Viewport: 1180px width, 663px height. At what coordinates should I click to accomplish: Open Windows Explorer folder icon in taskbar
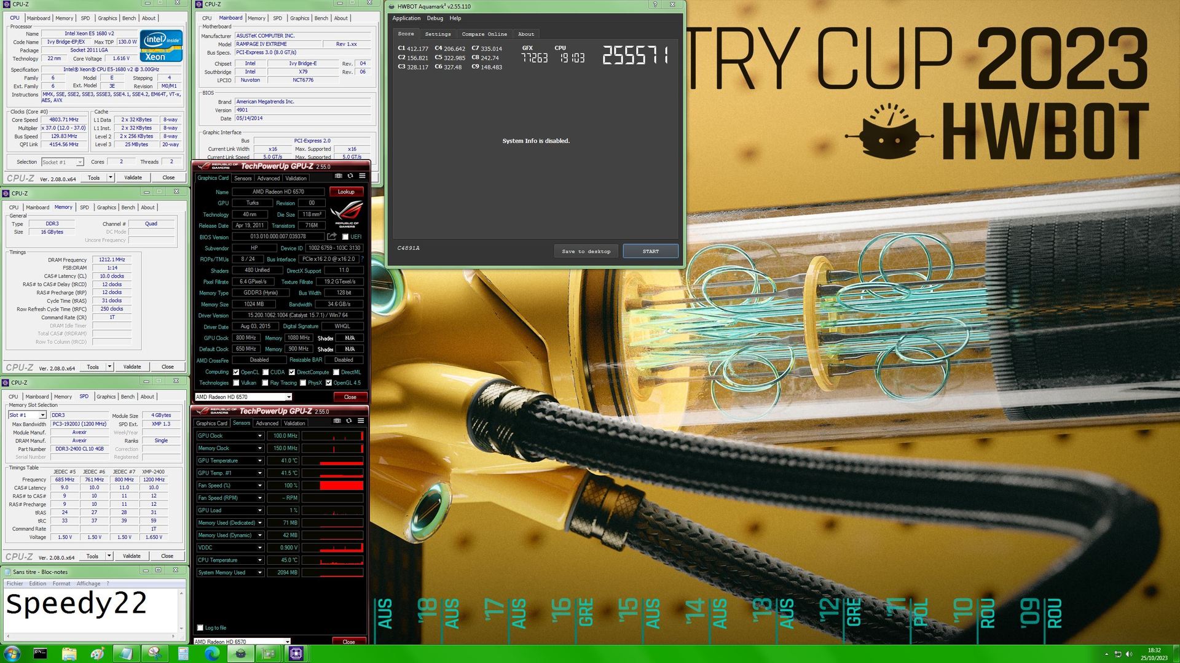pos(69,654)
